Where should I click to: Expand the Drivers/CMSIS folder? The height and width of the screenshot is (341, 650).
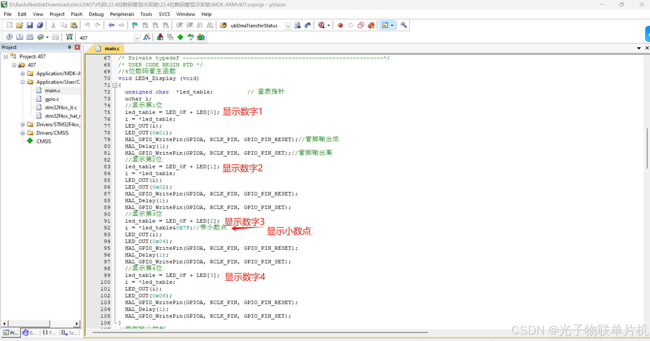click(23, 133)
